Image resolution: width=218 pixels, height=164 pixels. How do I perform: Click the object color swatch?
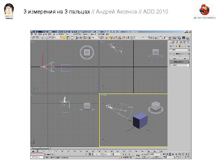click(188, 65)
